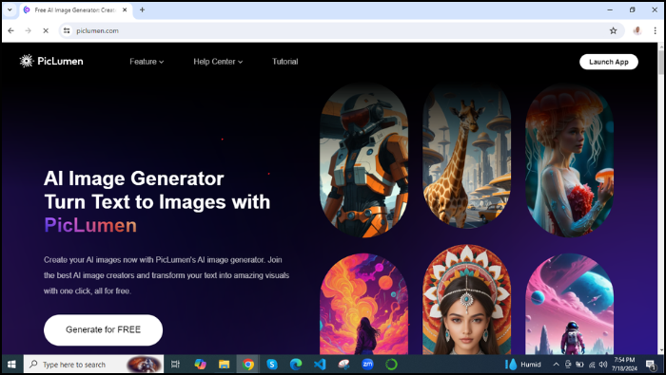Open Copilot from the taskbar

pyautogui.click(x=200, y=365)
